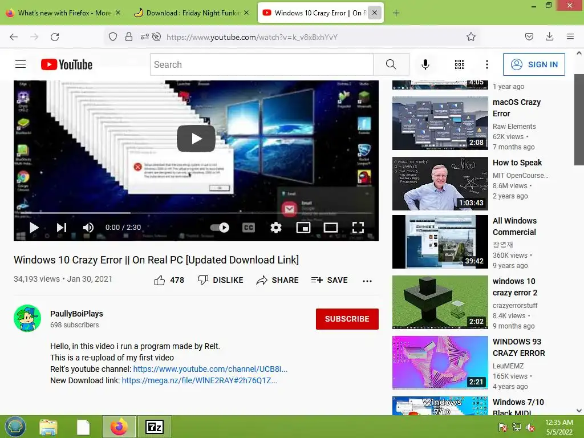Open File Explorer from the taskbar
Viewport: 584px width, 438px height.
pos(48,427)
